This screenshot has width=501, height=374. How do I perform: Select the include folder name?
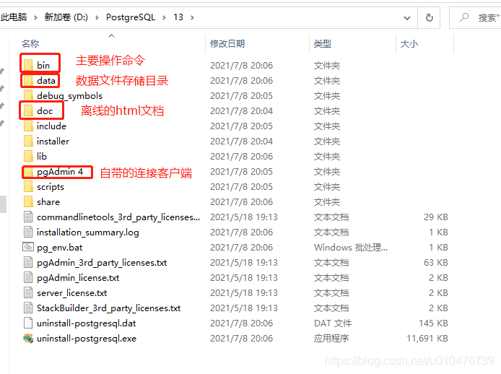(x=51, y=126)
